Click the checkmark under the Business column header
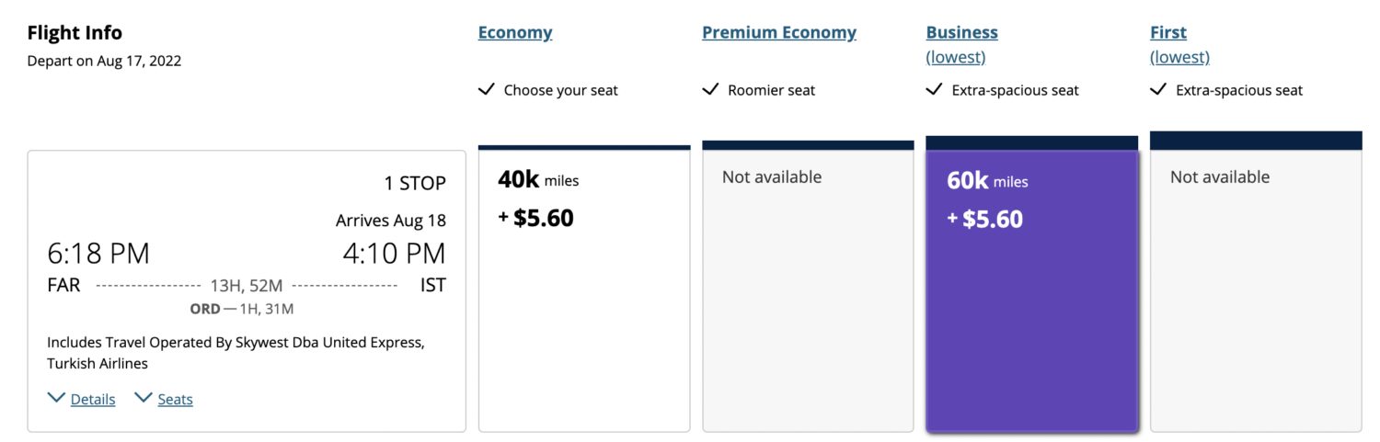 point(935,90)
